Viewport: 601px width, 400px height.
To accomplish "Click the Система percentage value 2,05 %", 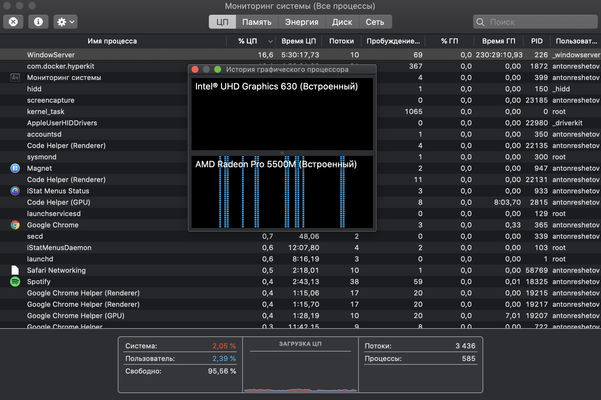I will [x=224, y=346].
